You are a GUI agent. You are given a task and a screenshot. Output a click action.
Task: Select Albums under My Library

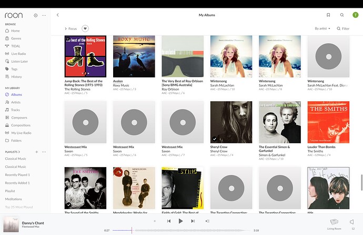click(14, 94)
